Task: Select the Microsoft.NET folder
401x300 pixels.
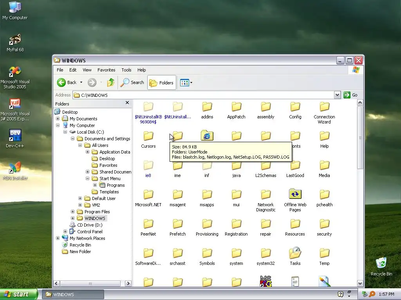Action: (x=148, y=198)
